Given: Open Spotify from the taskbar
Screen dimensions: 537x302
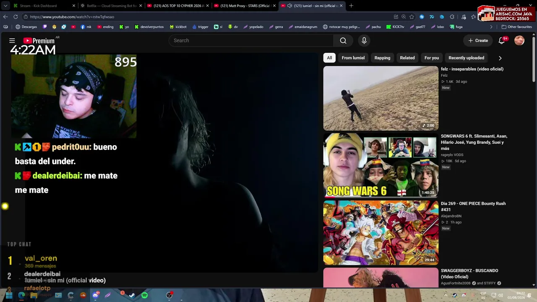Looking at the screenshot, I should tap(144, 295).
